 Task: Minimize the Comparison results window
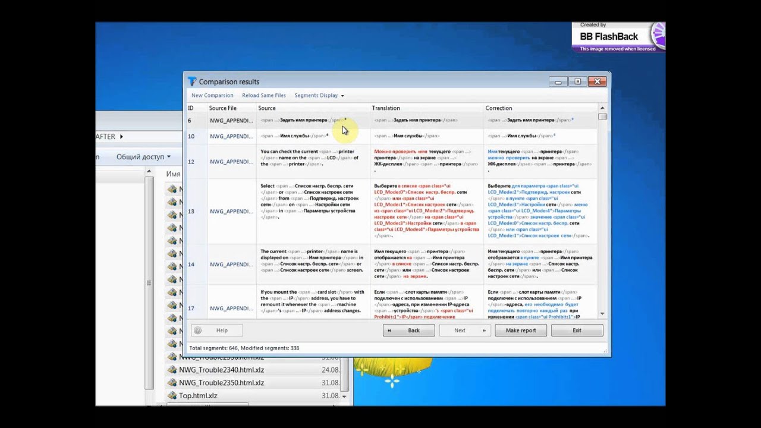558,81
